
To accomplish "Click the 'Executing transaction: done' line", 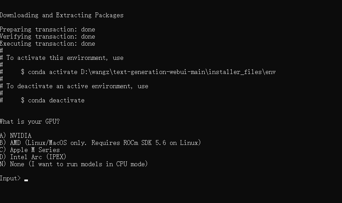I will 47,43.
